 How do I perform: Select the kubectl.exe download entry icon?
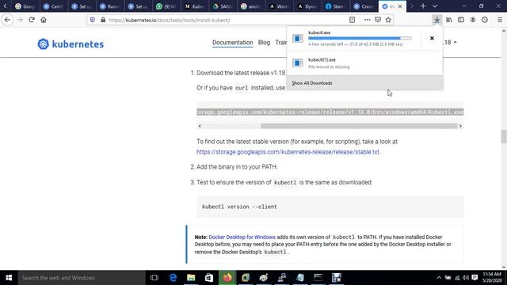tap(298, 38)
